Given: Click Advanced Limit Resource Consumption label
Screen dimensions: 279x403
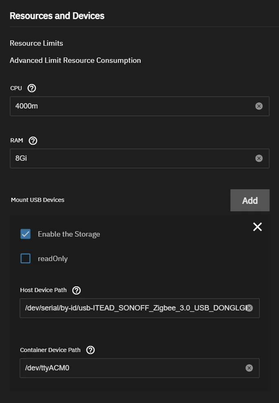Looking at the screenshot, I should pos(75,60).
